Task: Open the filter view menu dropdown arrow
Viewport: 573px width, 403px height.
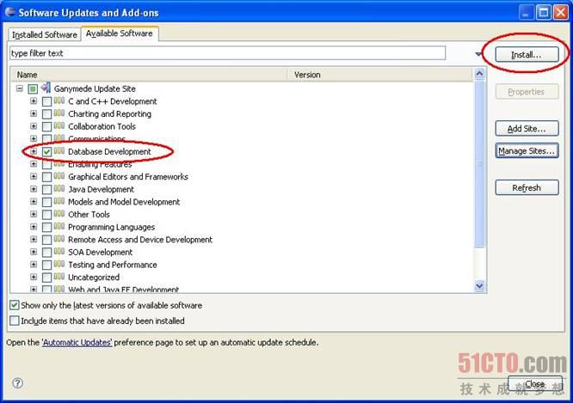Action: pos(478,54)
